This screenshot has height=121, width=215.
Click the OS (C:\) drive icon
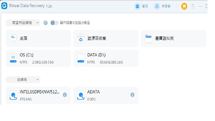click(x=13, y=59)
